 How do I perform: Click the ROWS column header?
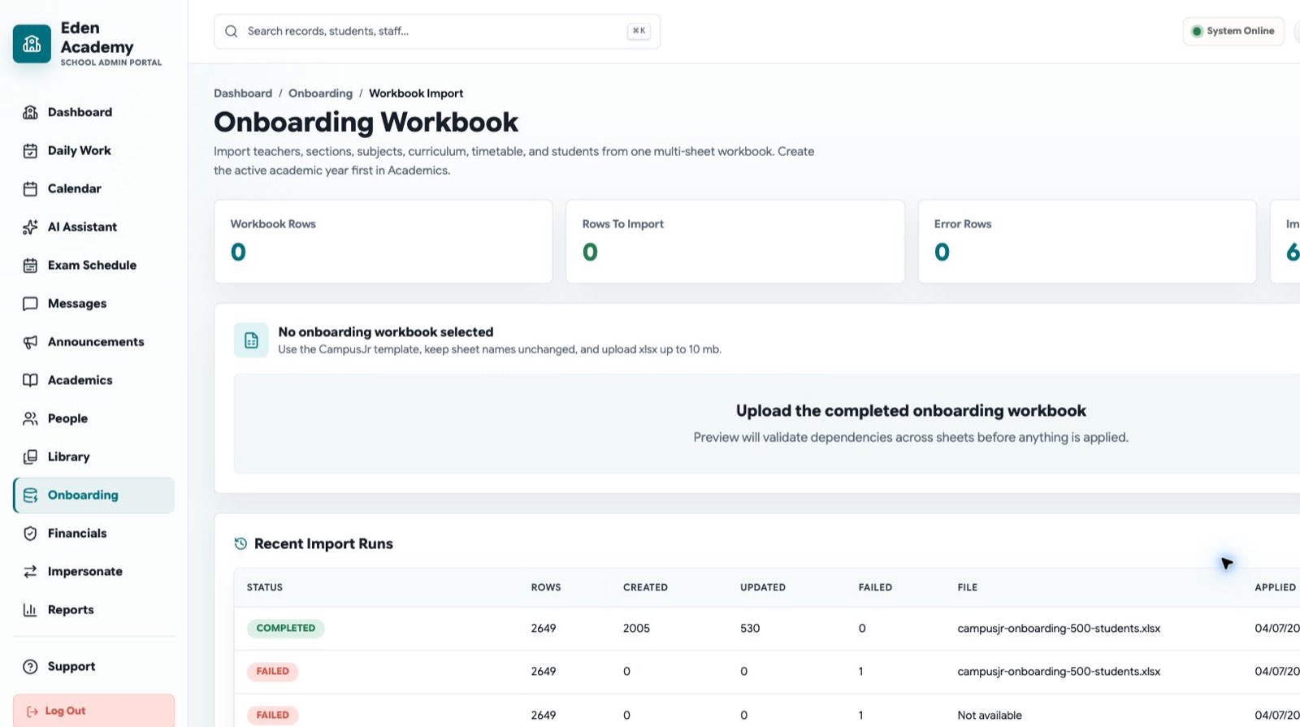click(x=546, y=587)
